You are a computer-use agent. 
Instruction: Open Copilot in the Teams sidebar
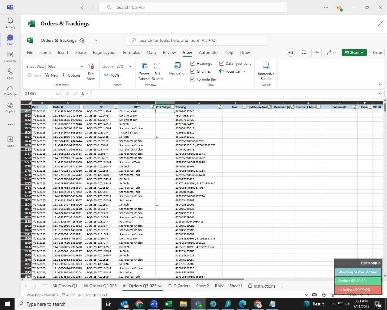[x=10, y=108]
